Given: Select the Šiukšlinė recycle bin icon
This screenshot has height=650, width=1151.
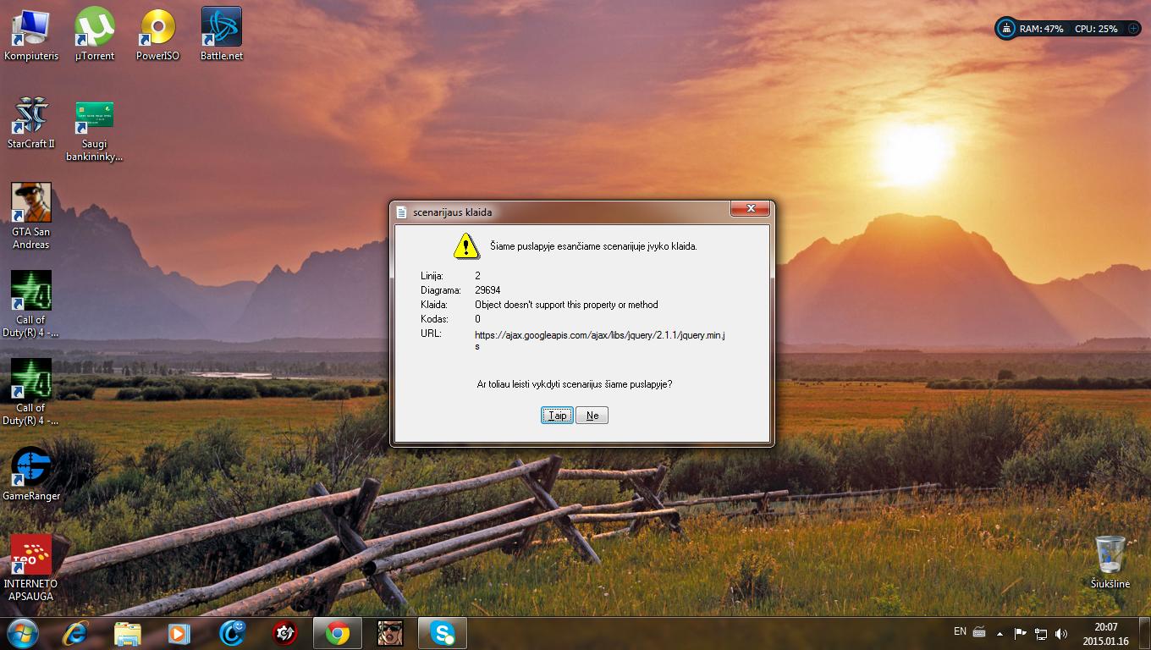Looking at the screenshot, I should coord(1110,562).
